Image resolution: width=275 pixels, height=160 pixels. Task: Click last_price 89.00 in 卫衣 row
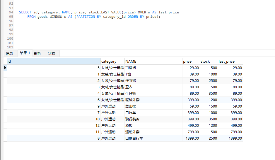coord(230,87)
